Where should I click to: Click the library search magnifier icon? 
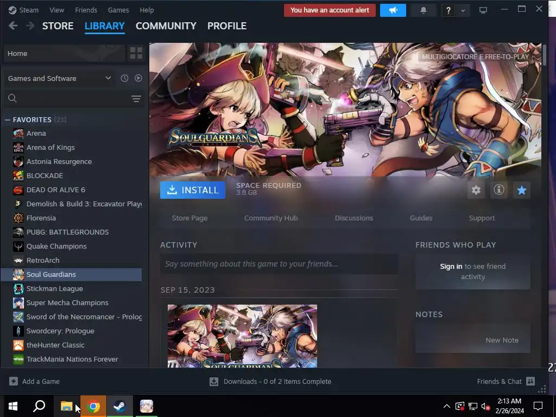click(x=12, y=98)
